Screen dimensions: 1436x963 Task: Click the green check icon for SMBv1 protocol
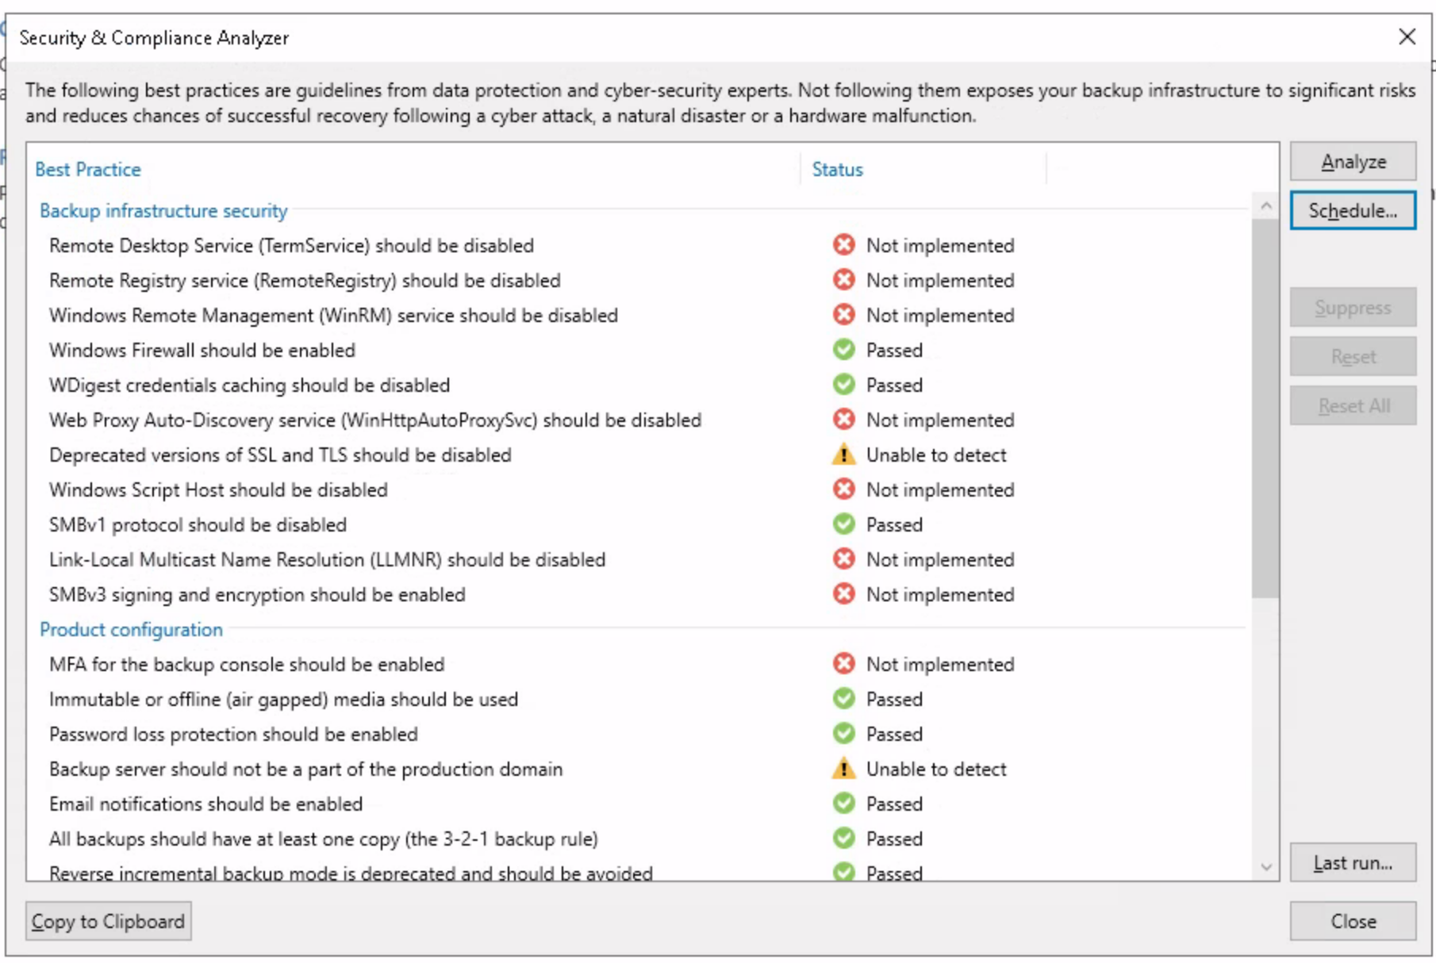click(843, 524)
